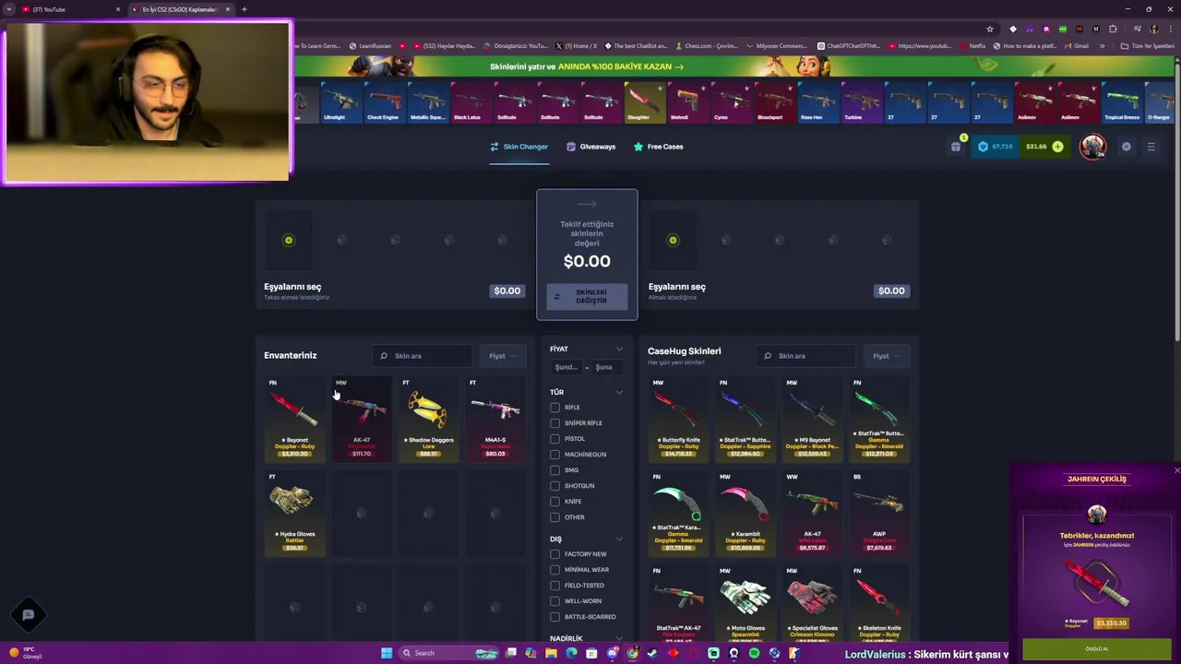Check the SHOTGUN type filter
The image size is (1181, 664).
pyautogui.click(x=555, y=485)
